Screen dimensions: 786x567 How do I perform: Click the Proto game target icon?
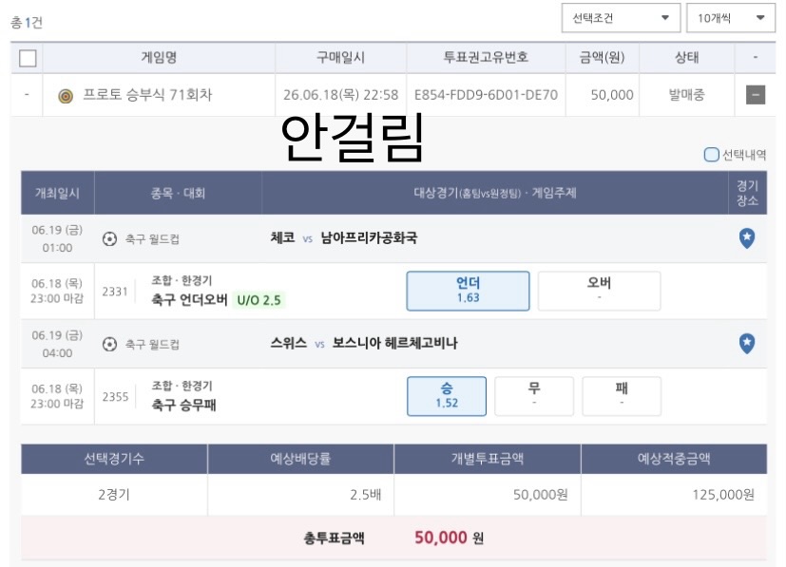pyautogui.click(x=66, y=95)
